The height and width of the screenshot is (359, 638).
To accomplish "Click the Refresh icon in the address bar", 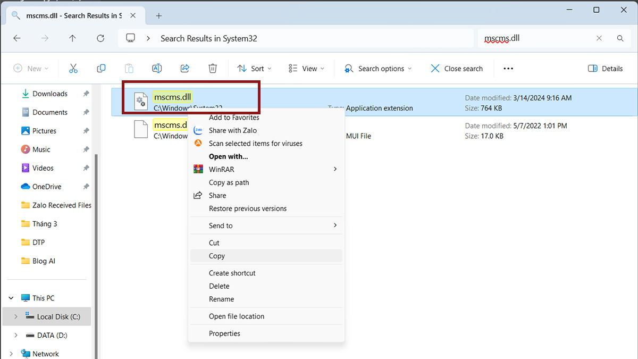I will (100, 38).
